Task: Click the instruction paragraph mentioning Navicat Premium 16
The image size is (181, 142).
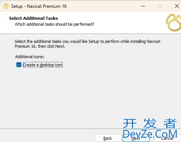Action: click(x=87, y=44)
